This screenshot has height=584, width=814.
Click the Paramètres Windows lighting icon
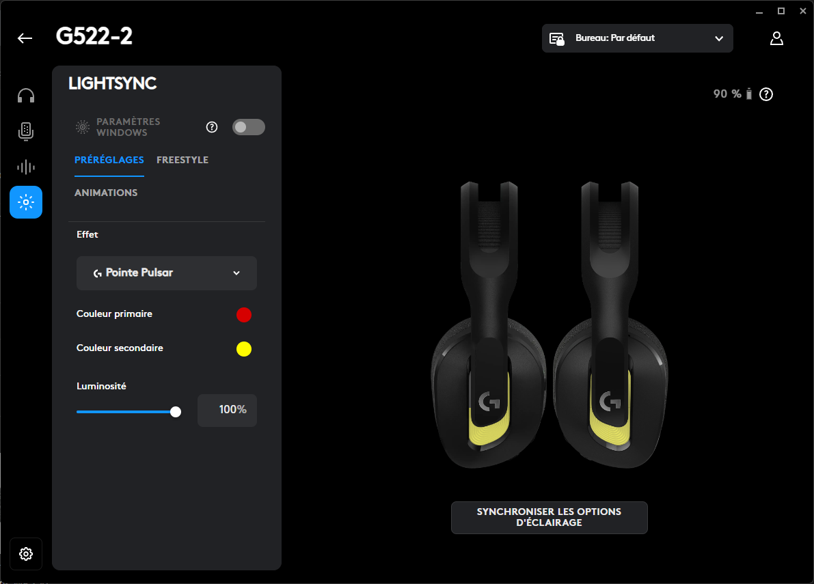pos(83,127)
